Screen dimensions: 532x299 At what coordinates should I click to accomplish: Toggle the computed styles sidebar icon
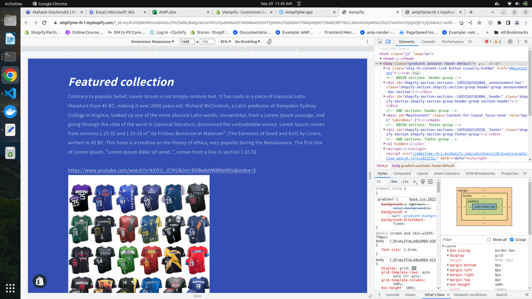(430, 182)
